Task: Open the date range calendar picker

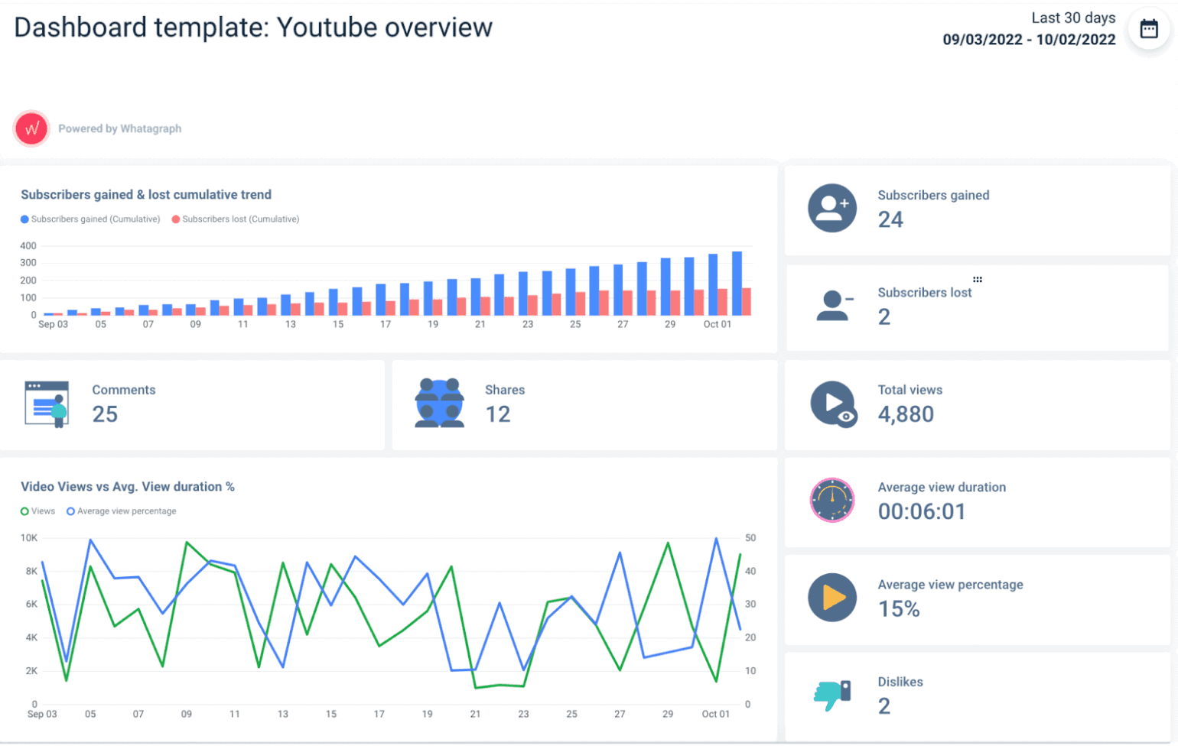Action: [1149, 28]
